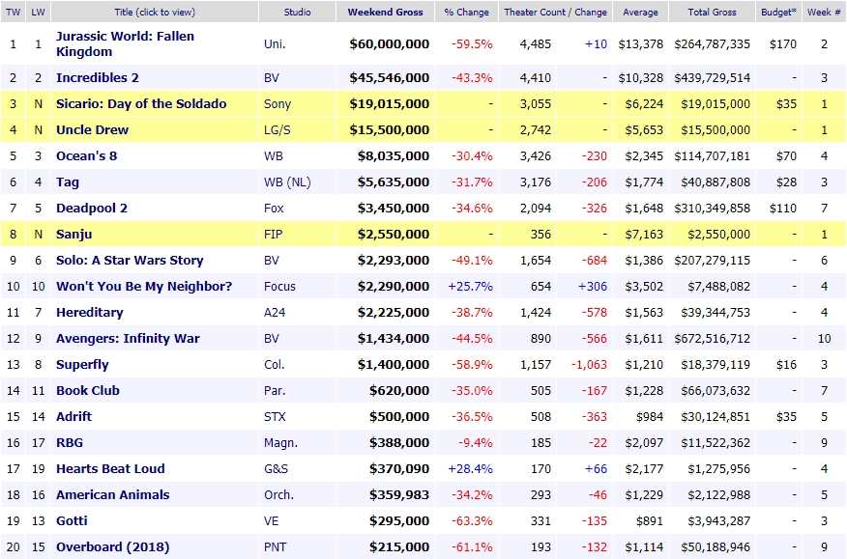Click the +28.4% change value
The width and height of the screenshot is (847, 559).
click(x=471, y=469)
